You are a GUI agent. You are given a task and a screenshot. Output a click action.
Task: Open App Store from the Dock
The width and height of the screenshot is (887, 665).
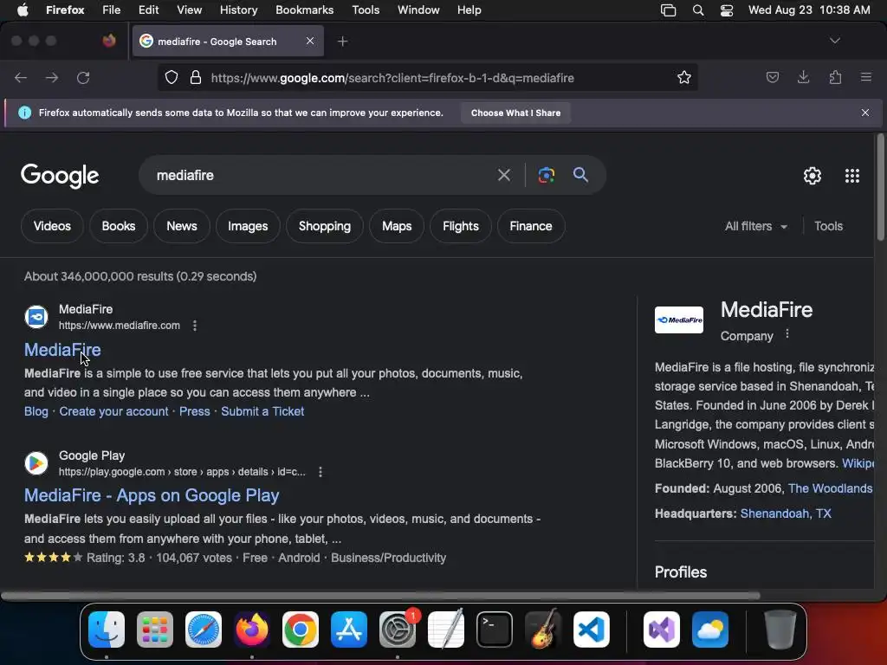(349, 629)
